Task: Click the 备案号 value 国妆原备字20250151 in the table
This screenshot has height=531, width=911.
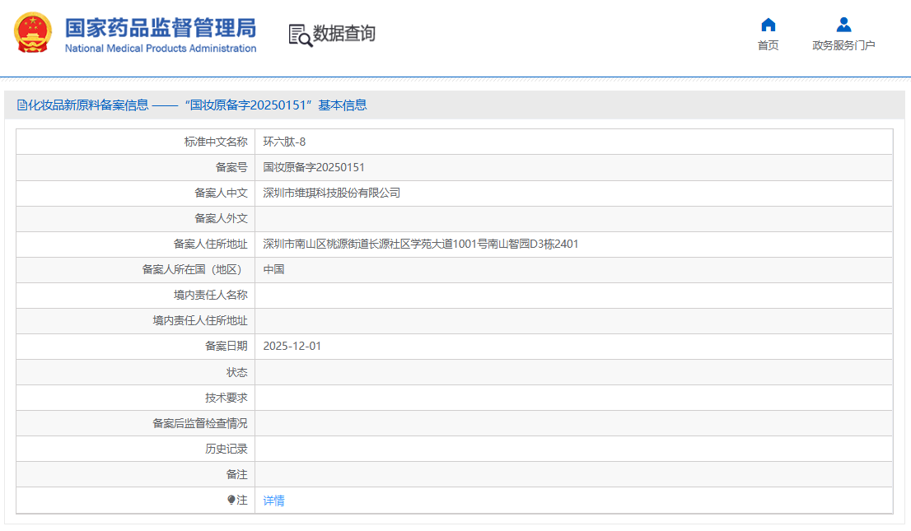Action: point(313,167)
